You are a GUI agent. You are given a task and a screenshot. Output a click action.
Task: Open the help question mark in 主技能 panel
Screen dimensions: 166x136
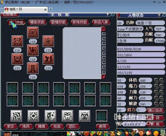click(108, 15)
